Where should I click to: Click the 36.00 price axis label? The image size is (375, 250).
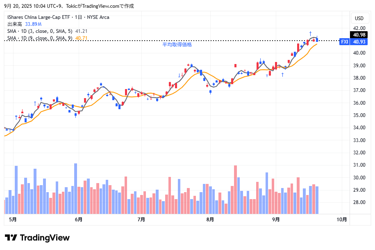pos(359,103)
